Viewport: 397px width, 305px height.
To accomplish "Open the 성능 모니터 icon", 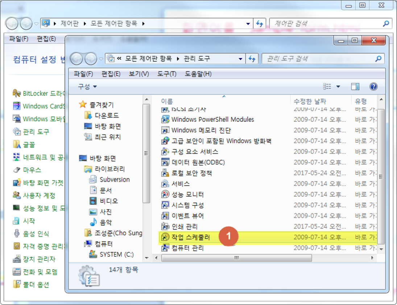I will tap(165, 194).
